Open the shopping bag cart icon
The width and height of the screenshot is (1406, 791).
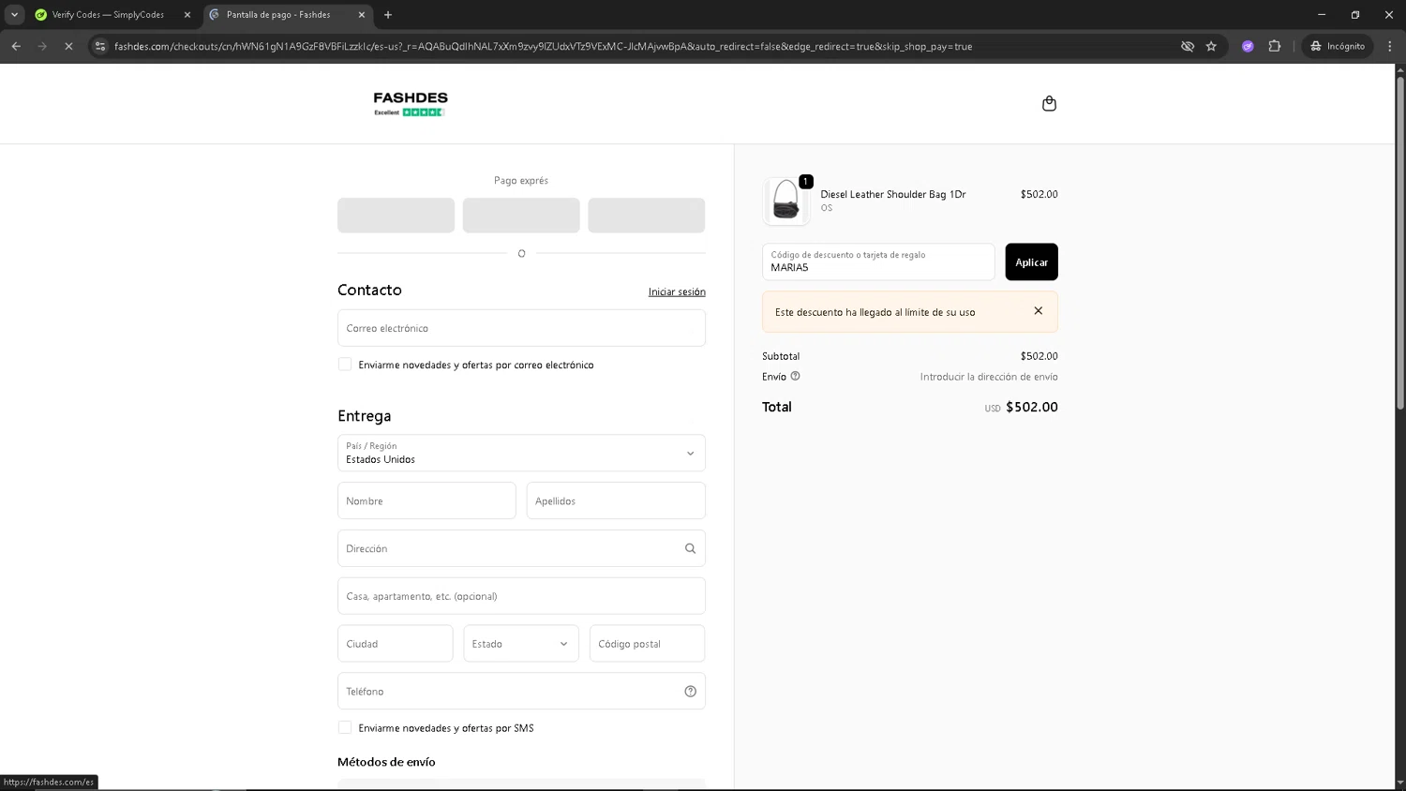click(x=1049, y=103)
